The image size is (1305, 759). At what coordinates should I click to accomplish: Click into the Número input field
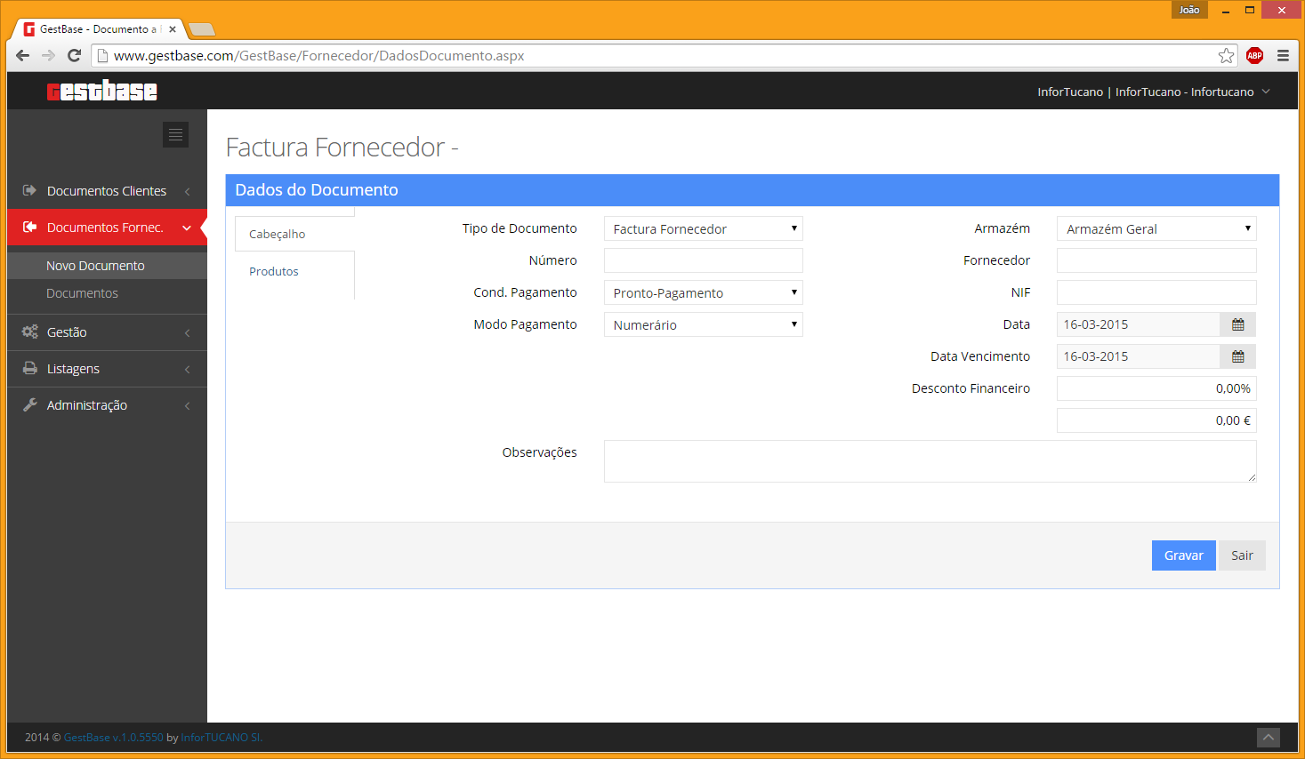(x=703, y=260)
